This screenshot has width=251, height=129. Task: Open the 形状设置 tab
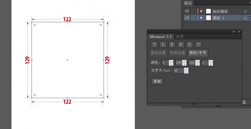pyautogui.click(x=178, y=53)
